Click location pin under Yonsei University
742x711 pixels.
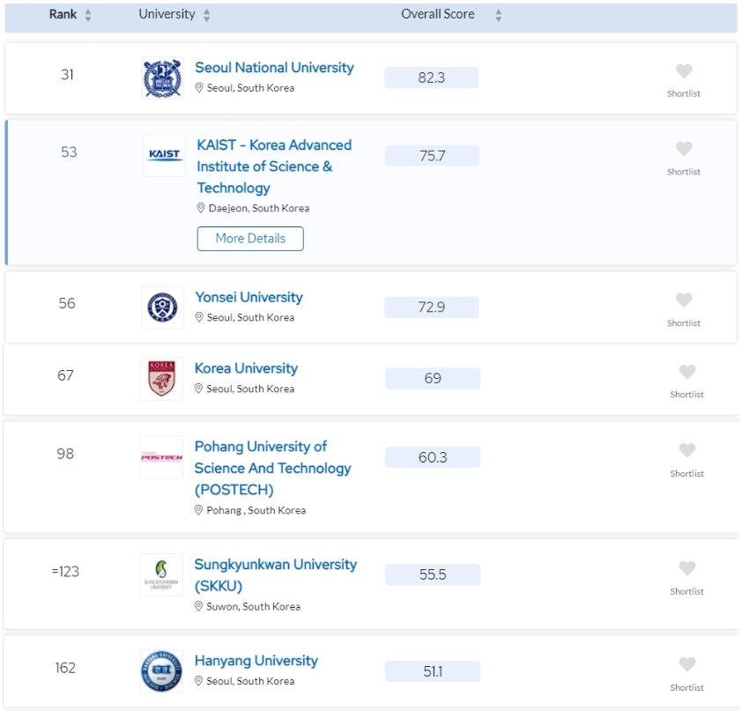199,317
